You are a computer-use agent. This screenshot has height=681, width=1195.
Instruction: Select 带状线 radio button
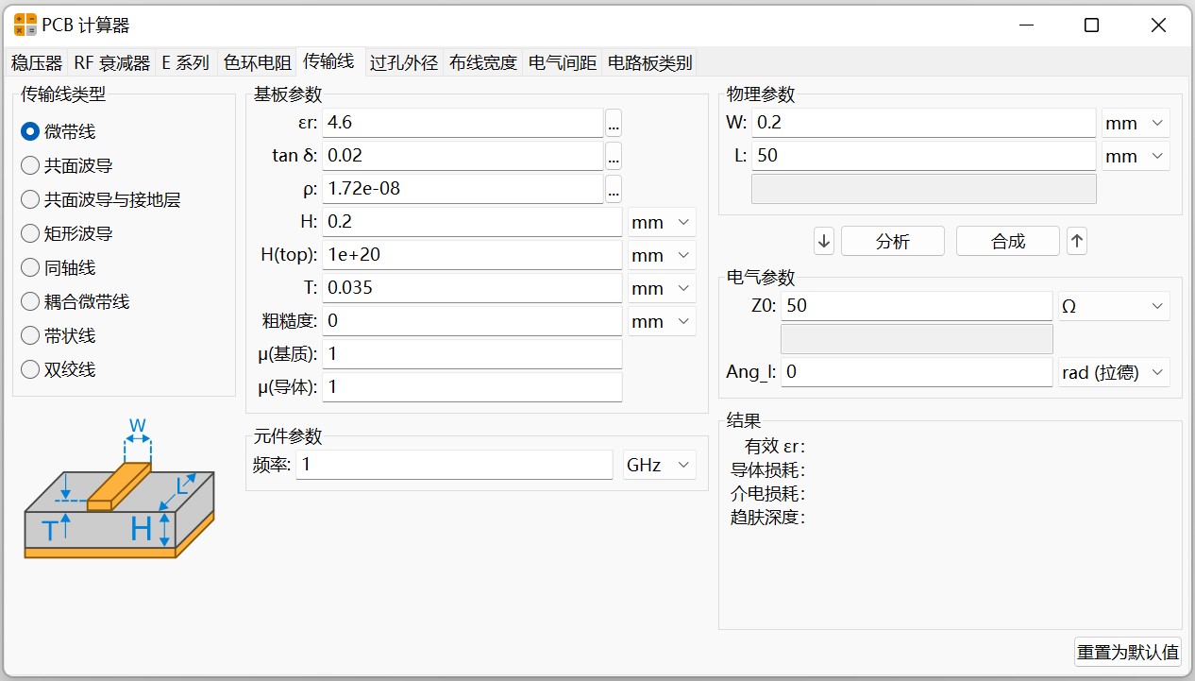coord(59,335)
